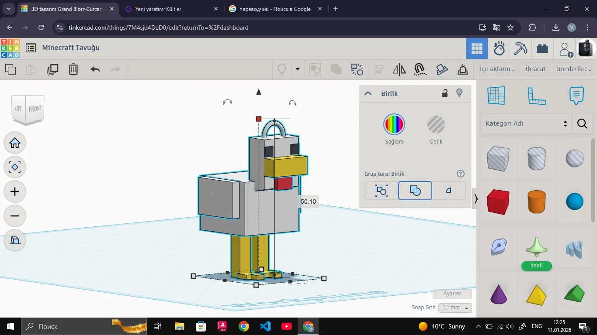The height and width of the screenshot is (335, 597).
Task: Open Visual Studio Code from taskbar
Action: pos(265,326)
